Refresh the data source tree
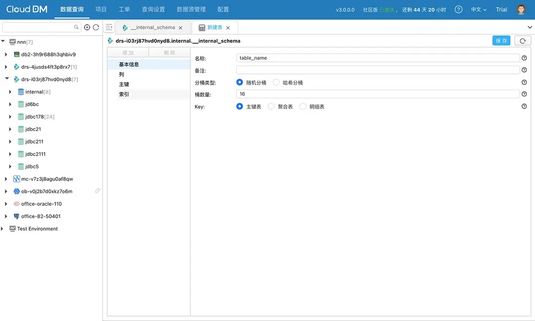The height and width of the screenshot is (321, 535). [96, 27]
